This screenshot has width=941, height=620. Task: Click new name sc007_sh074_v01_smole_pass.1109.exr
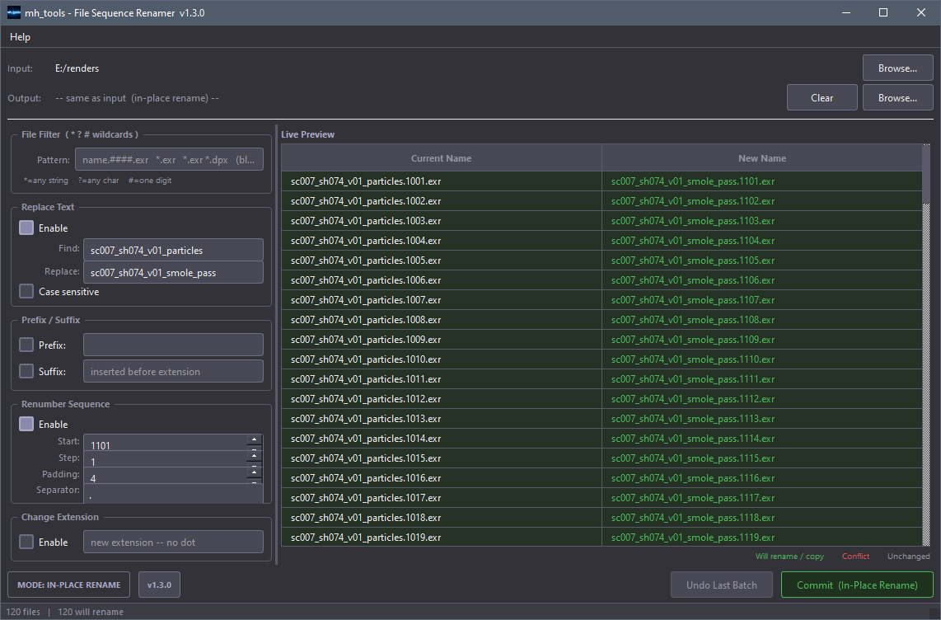761,340
